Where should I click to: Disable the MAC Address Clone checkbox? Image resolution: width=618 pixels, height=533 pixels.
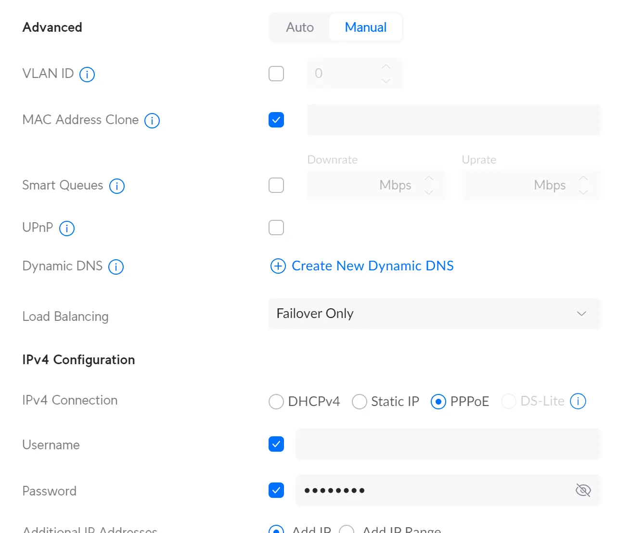click(x=276, y=120)
